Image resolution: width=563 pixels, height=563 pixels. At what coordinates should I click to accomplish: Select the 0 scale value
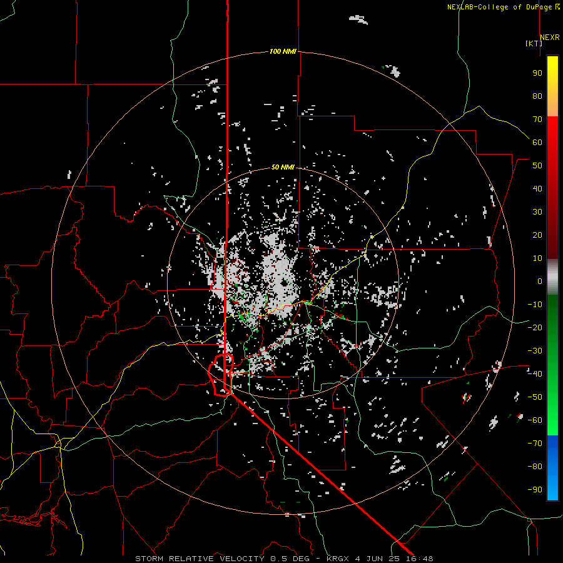tap(540, 281)
